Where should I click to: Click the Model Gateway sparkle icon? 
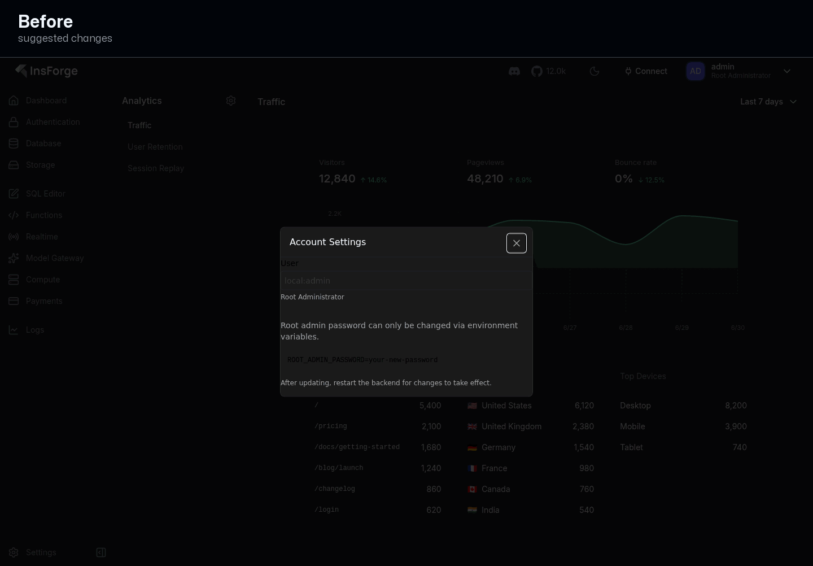tap(14, 258)
